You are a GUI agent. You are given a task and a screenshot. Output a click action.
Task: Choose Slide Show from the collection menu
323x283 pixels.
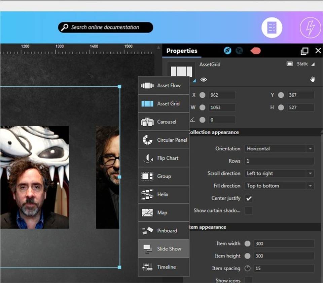[x=164, y=249]
